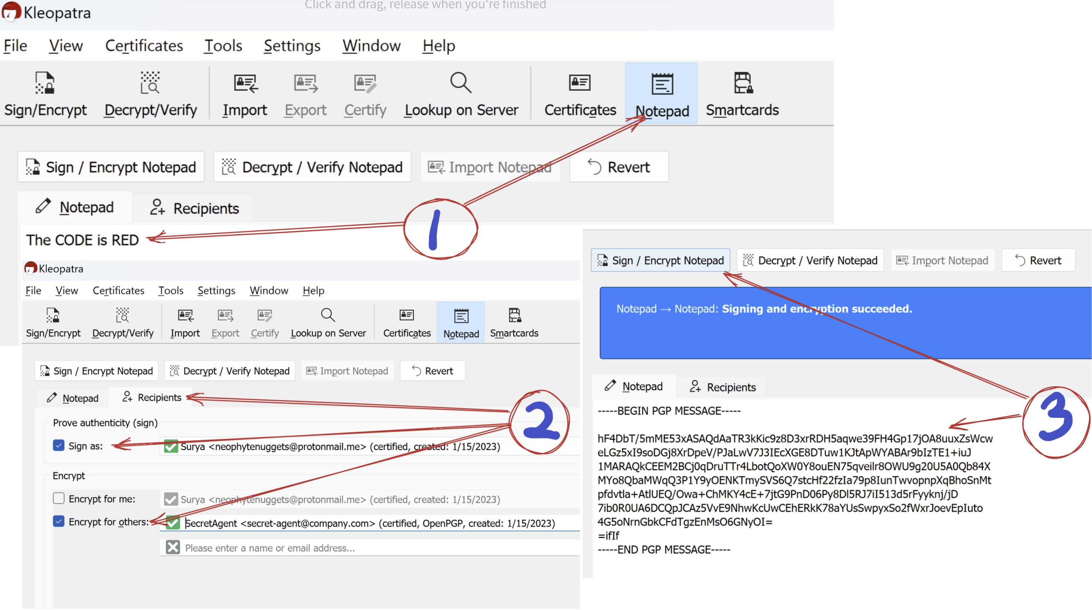
Task: Click X icon beside empty recipient field
Action: [x=173, y=547]
